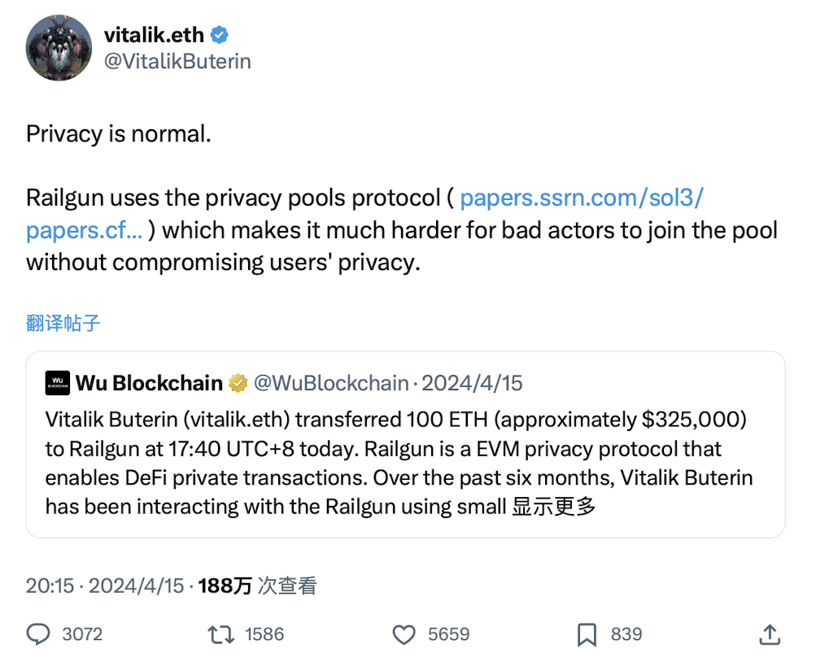825x662 pixels.
Task: Bookmark the post with the bookmark icon
Action: pos(588,634)
